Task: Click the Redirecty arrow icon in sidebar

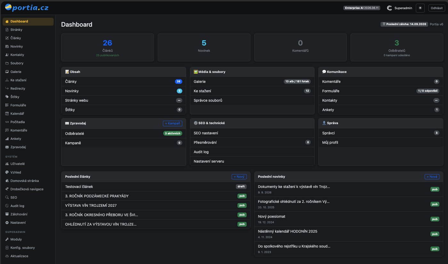Action: [x=7, y=88]
